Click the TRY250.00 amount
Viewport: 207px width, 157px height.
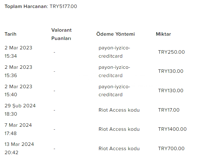pos(171,52)
